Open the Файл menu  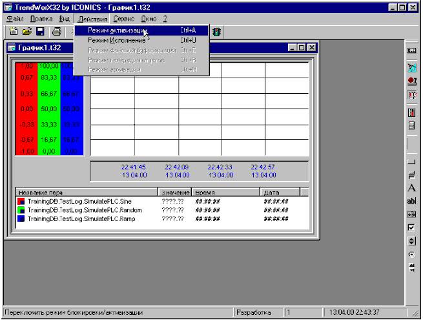click(15, 19)
